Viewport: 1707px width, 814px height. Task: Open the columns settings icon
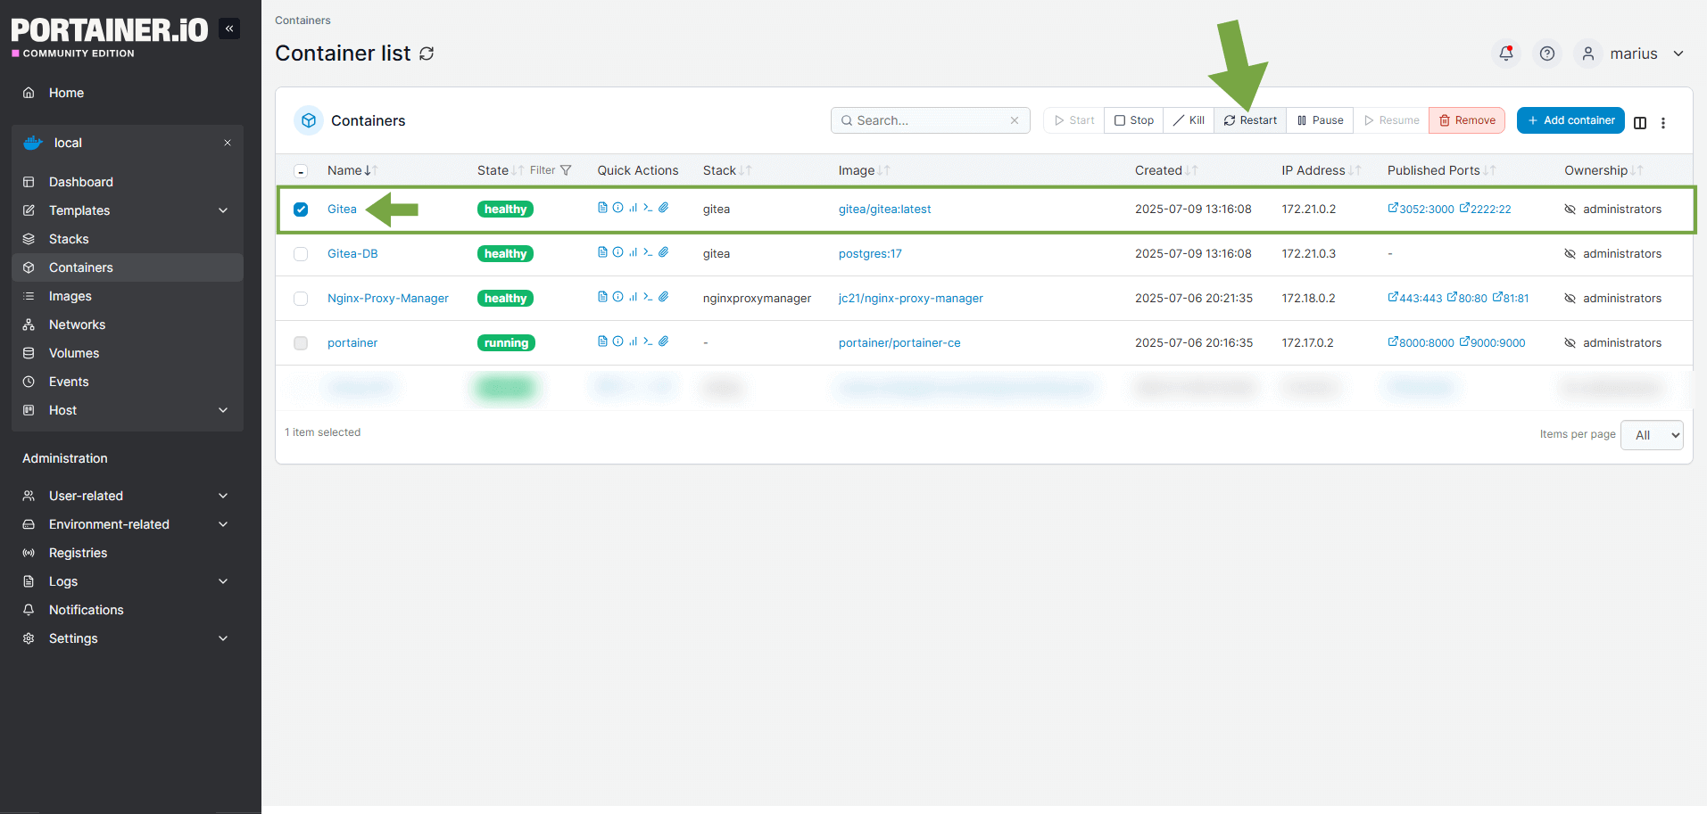(1640, 123)
